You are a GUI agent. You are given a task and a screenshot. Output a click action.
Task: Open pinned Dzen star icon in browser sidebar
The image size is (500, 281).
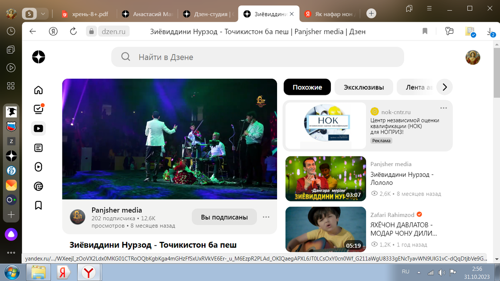click(x=11, y=156)
